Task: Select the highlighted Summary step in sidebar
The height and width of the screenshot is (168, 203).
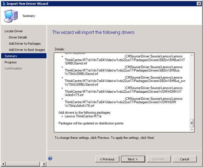Action: coord(24,56)
